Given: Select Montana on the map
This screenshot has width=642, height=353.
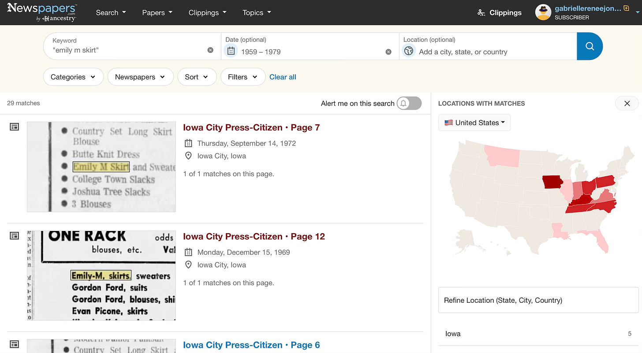Looking at the screenshot, I should 502,156.
